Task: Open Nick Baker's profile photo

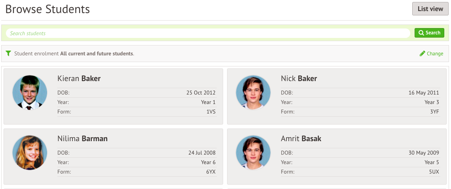Action: point(253,93)
